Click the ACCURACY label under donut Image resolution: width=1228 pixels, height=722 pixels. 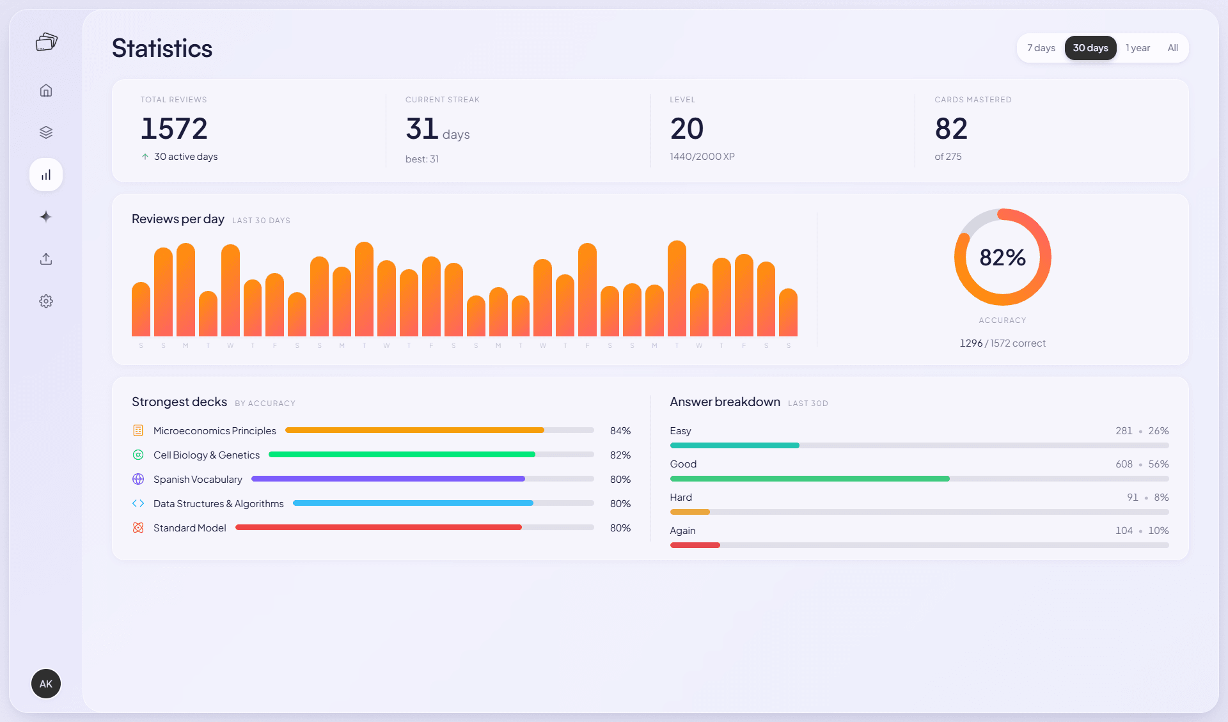click(x=1002, y=320)
